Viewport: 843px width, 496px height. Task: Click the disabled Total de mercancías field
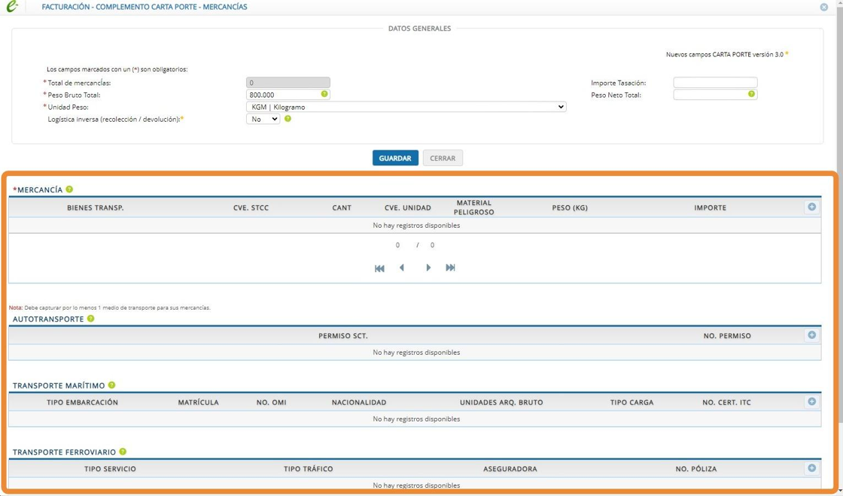[x=288, y=83]
